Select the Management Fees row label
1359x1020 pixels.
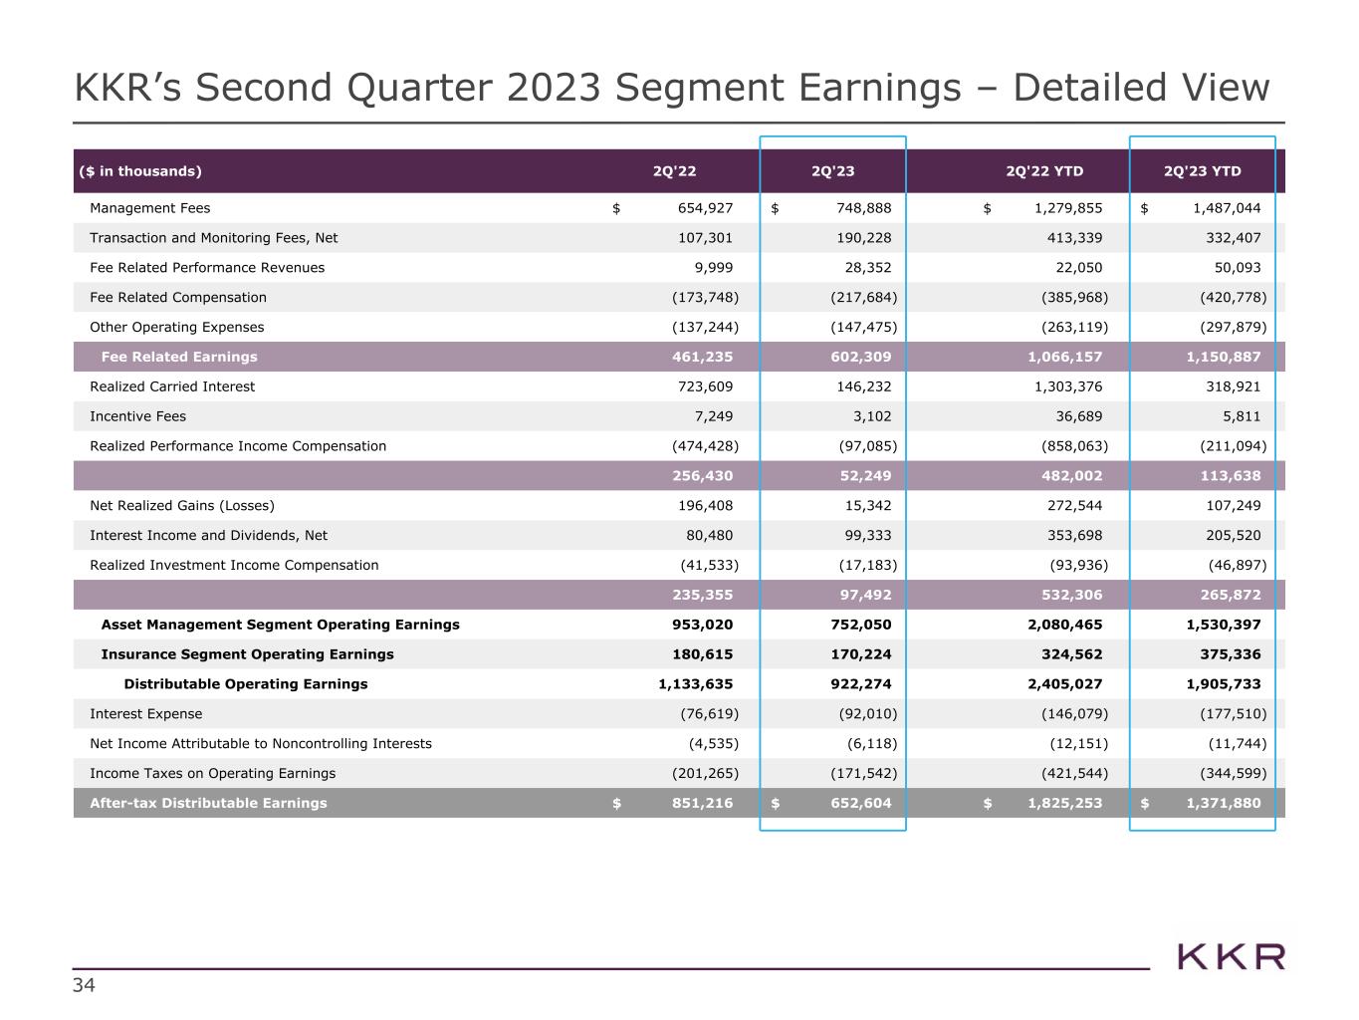[x=150, y=208]
